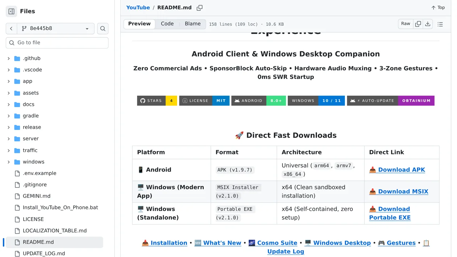This screenshot has width=457, height=257.
Task: Expand the docs folder chevron
Action: tap(9, 104)
